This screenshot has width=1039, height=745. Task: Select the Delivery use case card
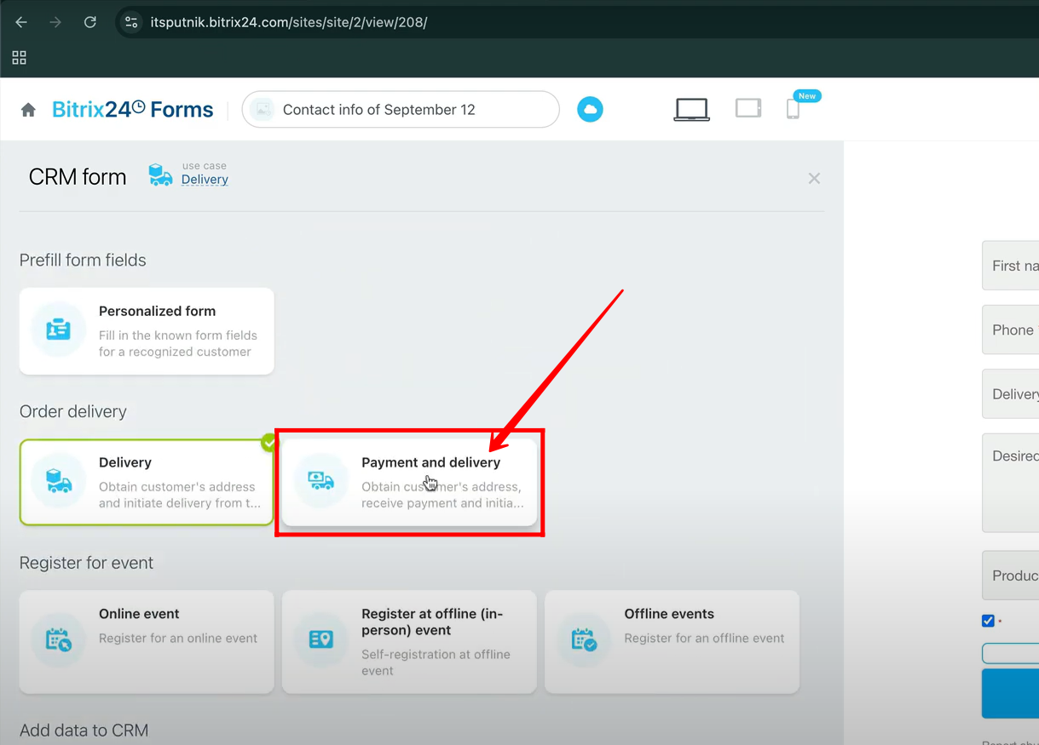coord(147,482)
